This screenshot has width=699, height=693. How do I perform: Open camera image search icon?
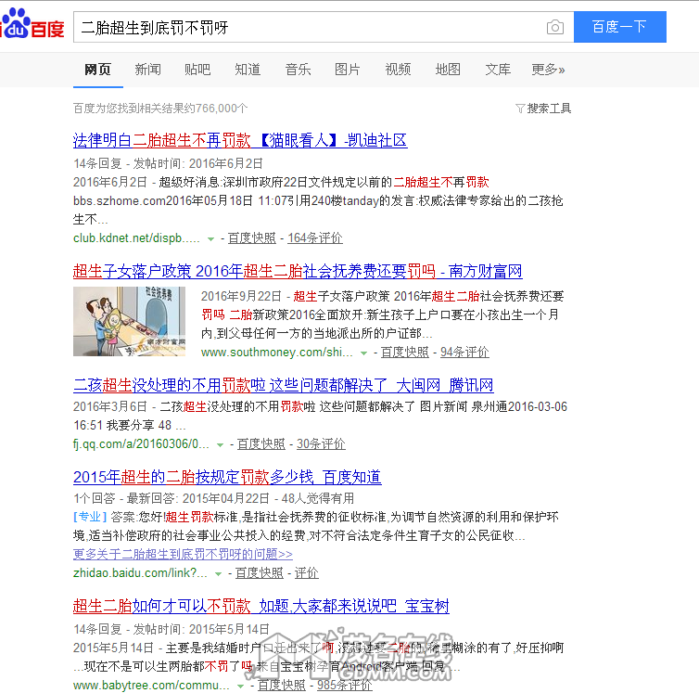coord(555,27)
